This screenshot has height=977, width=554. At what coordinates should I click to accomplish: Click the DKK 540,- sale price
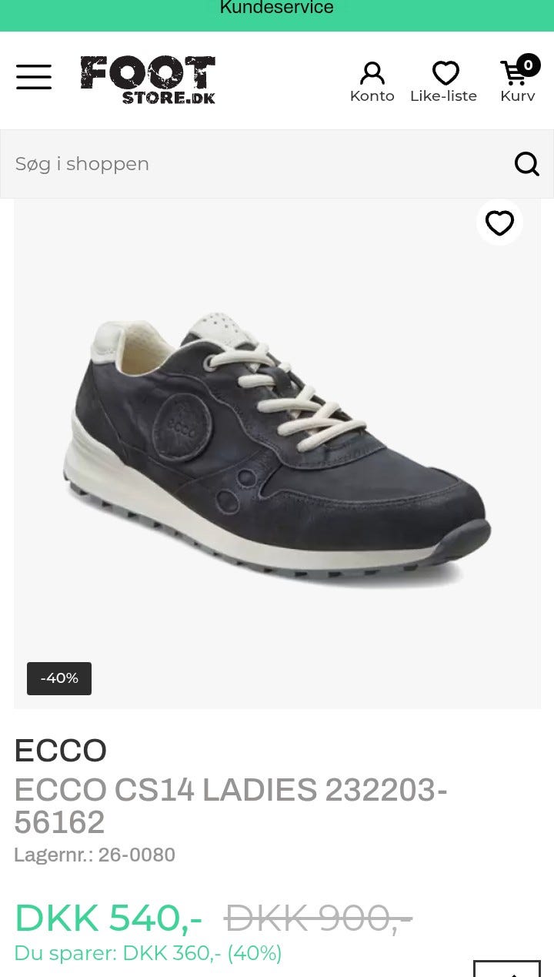[108, 918]
